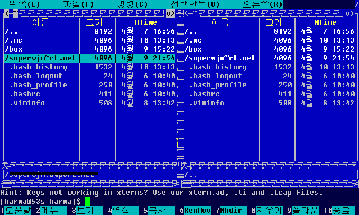Click the 7 Mkdir function key

click(231, 210)
